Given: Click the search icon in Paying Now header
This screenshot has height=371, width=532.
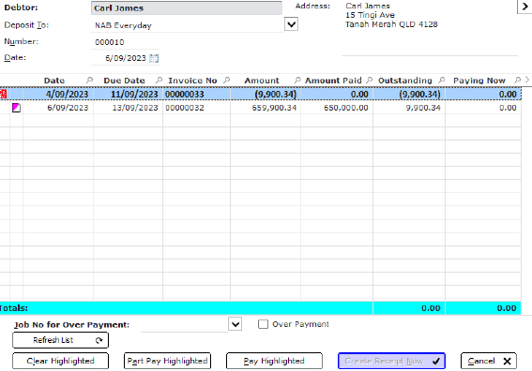Looking at the screenshot, I should (517, 81).
